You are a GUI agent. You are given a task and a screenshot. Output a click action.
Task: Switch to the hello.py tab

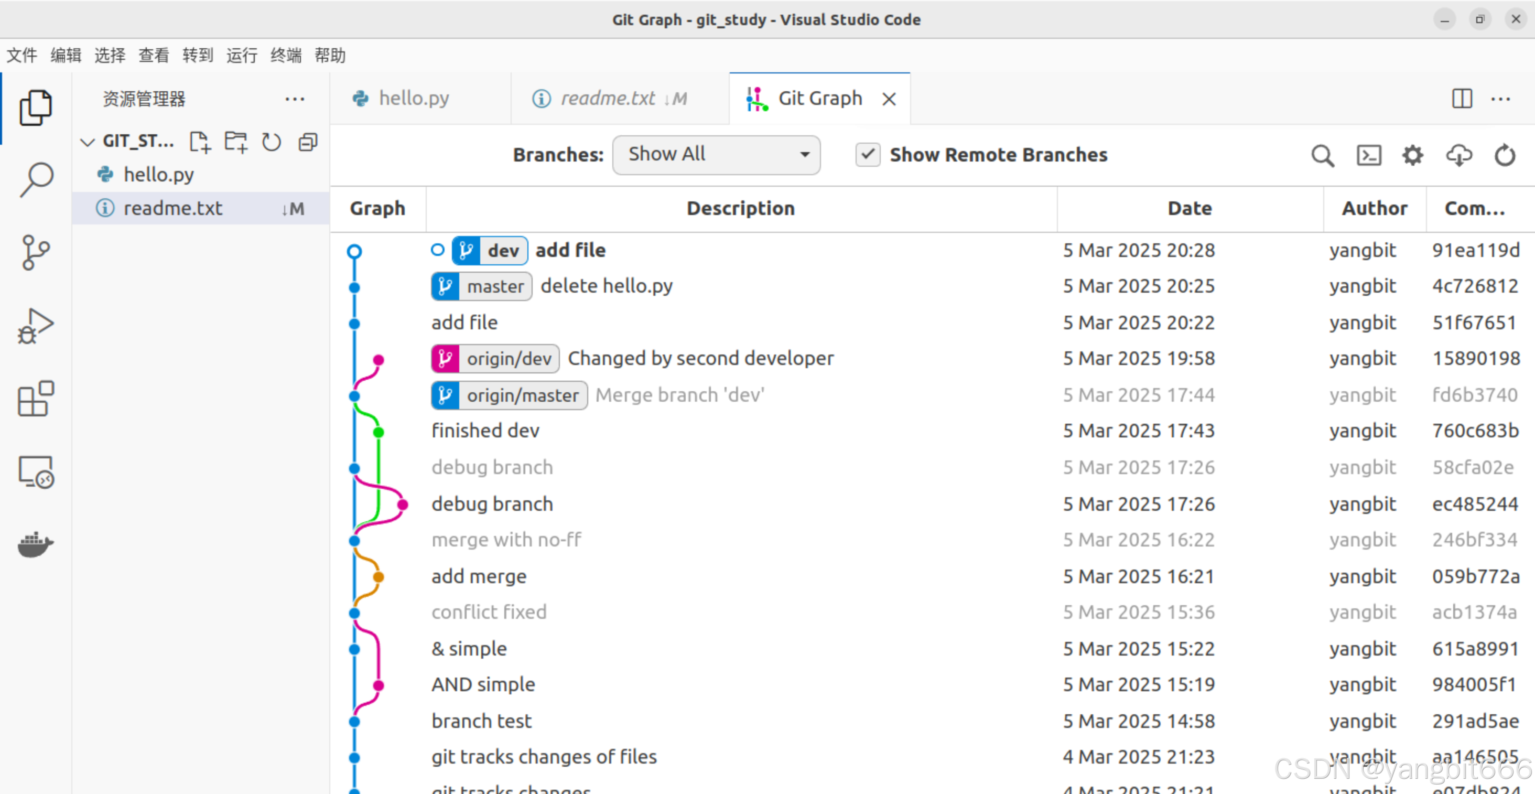click(414, 99)
